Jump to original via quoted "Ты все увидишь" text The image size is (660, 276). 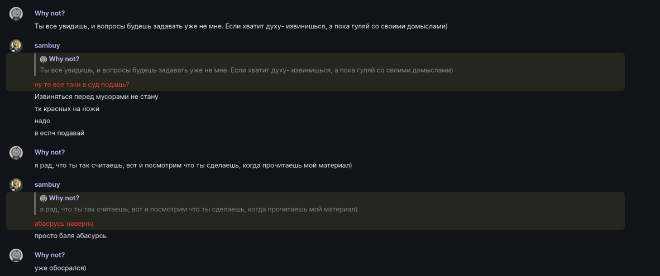(246, 70)
